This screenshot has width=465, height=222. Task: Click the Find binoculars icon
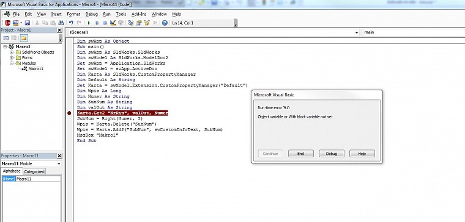click(x=61, y=23)
